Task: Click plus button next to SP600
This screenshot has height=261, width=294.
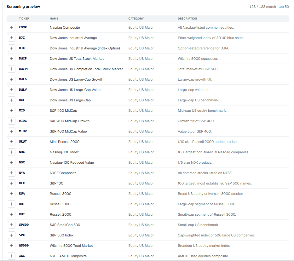Action: tap(12, 225)
